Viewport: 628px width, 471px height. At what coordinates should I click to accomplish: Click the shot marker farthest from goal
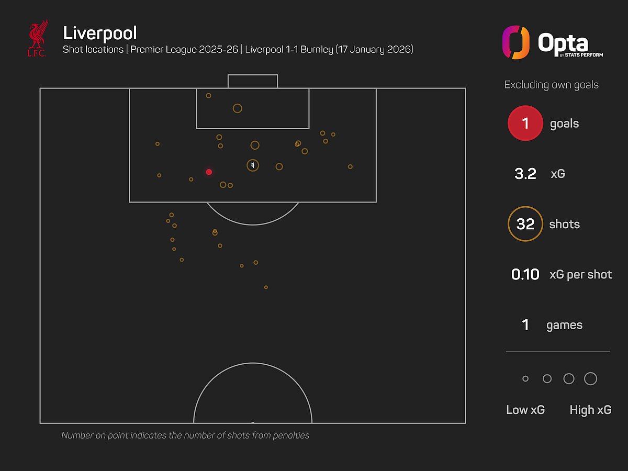point(266,287)
